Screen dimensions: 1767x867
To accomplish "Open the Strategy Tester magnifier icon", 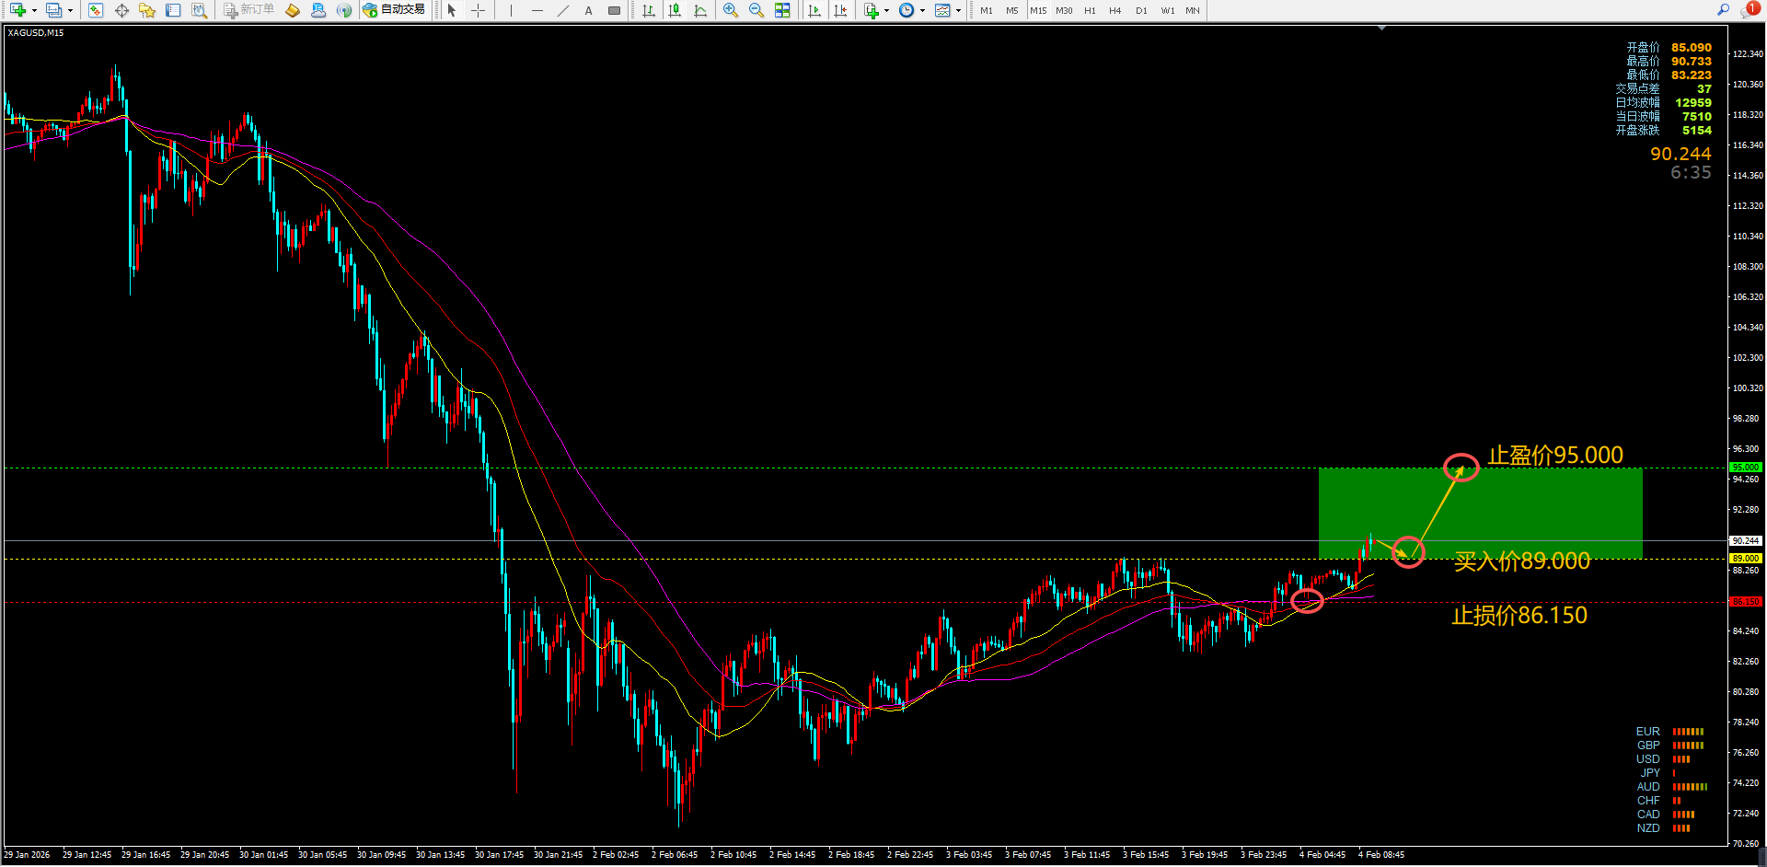I will coord(199,10).
